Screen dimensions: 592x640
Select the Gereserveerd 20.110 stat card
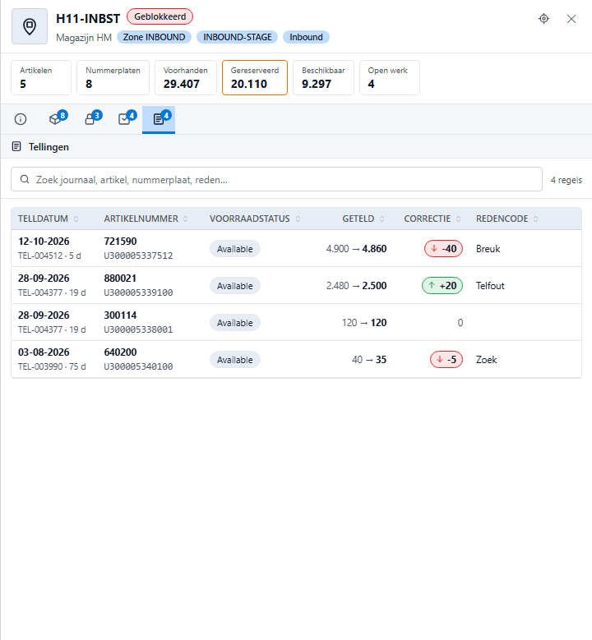(255, 77)
